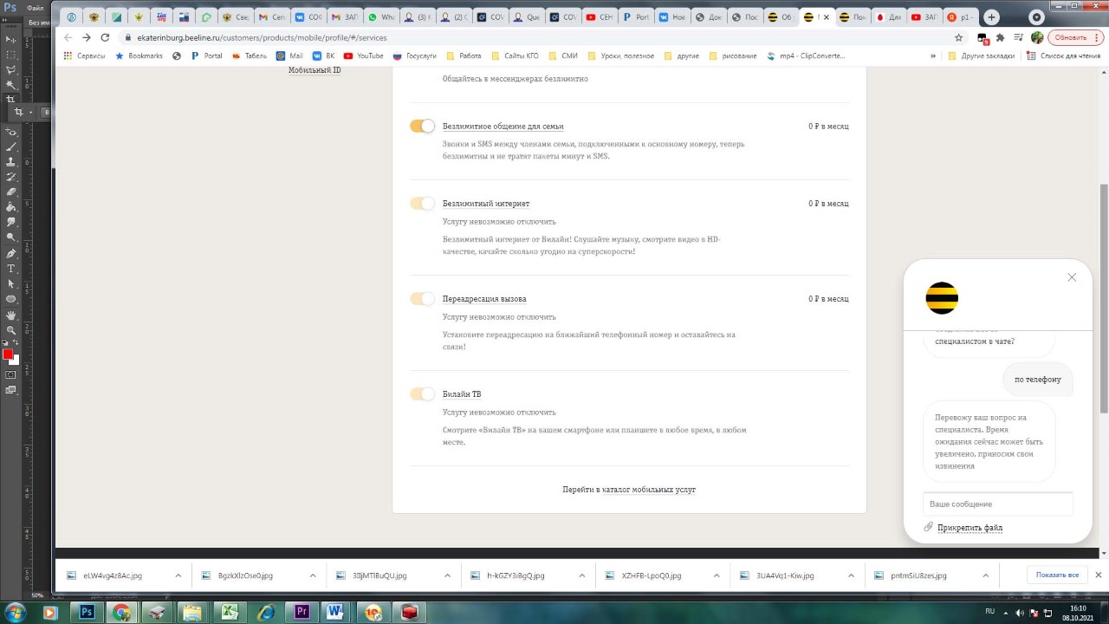The image size is (1109, 624).
Task: Expand menu for pntmSiU8zes.jpg download
Action: click(x=985, y=575)
